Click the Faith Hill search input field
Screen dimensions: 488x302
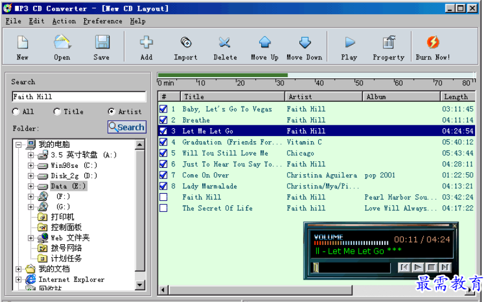[78, 97]
